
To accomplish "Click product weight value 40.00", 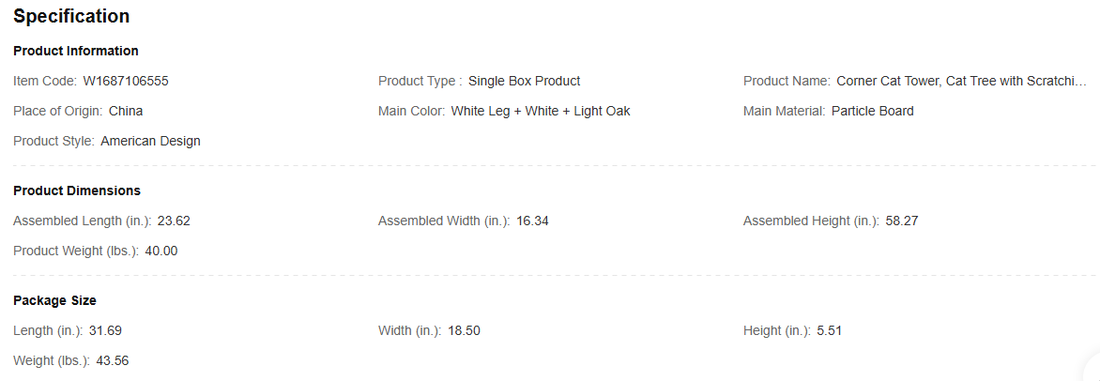I will tap(161, 251).
